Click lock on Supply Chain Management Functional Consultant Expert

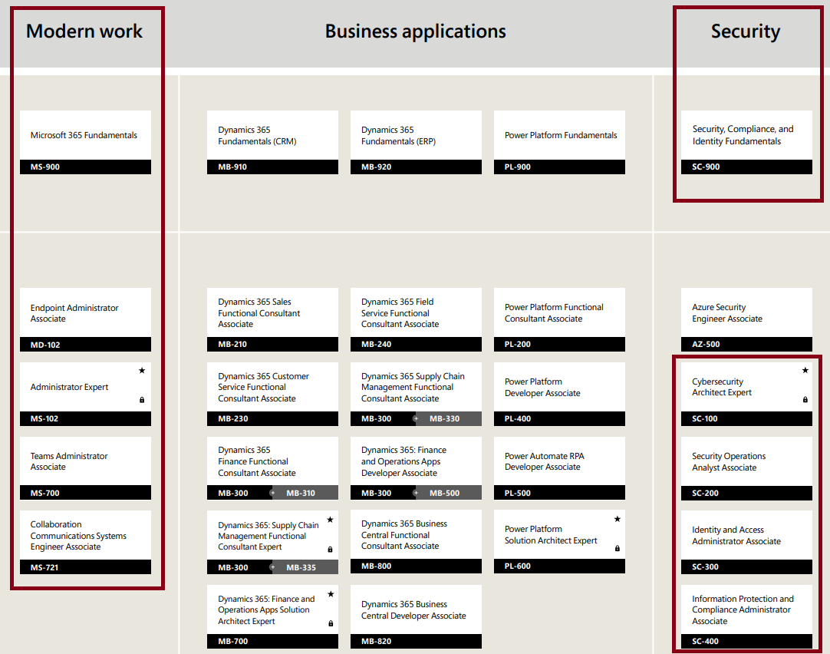(331, 549)
